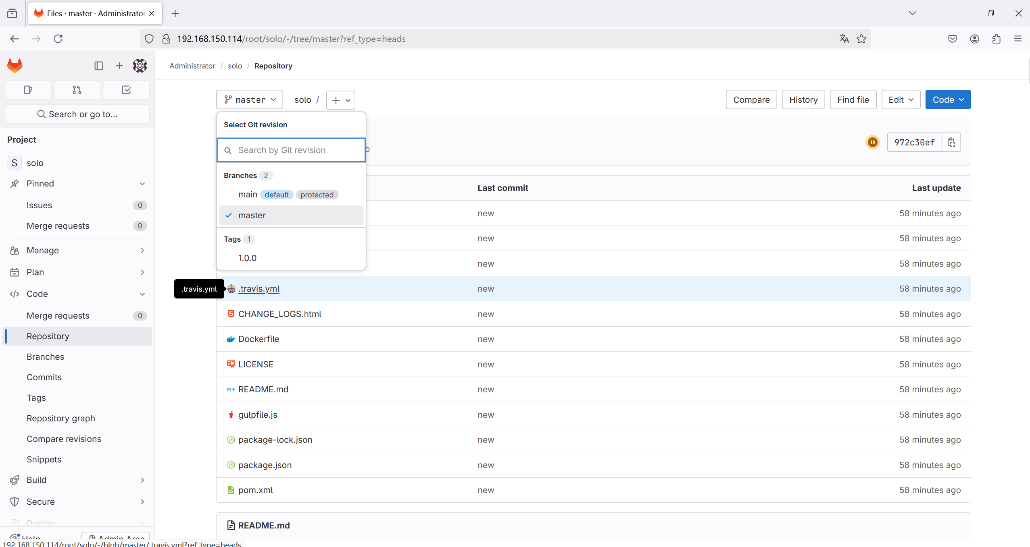Open Issues in the sidebar

click(77, 205)
